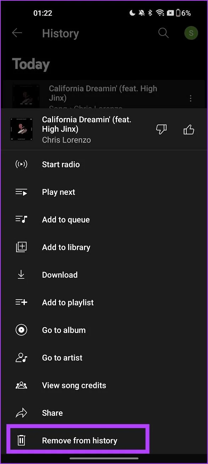Click the trash can icon
Screen dimensions: 208x464
[21, 441]
